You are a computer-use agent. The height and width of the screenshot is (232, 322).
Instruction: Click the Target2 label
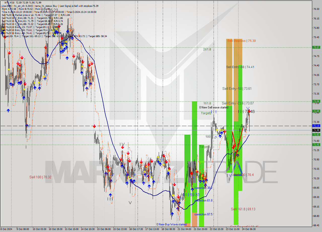click(206, 113)
